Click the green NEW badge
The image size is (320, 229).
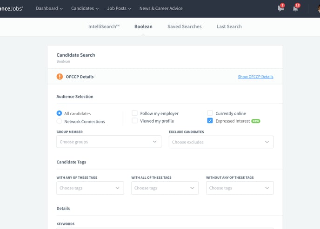(x=256, y=121)
